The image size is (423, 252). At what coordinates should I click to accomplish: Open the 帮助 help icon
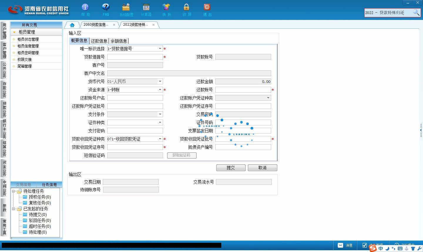[85, 7]
